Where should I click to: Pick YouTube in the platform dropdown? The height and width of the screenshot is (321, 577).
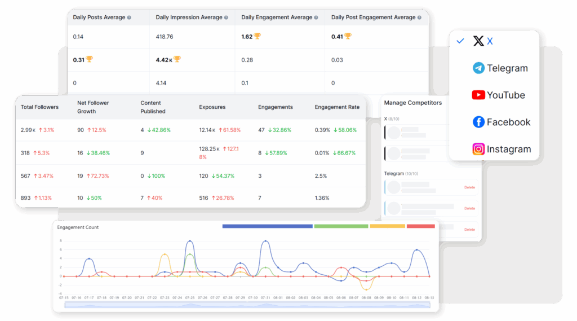click(x=505, y=95)
